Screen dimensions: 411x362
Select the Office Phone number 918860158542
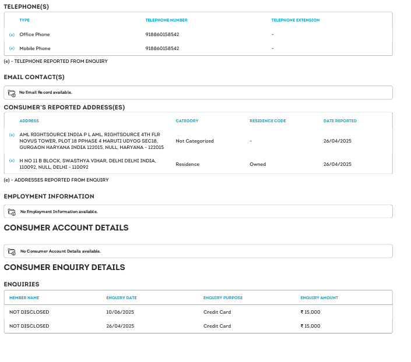pos(162,35)
